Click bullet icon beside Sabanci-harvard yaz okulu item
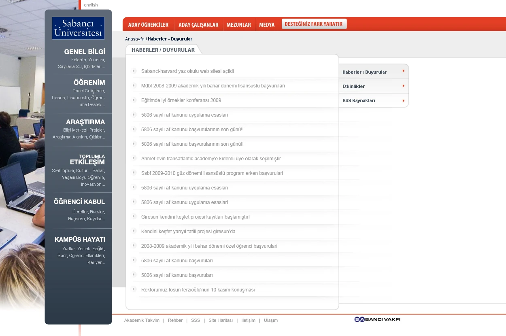Viewport: 506px width, 336px height. [134, 71]
